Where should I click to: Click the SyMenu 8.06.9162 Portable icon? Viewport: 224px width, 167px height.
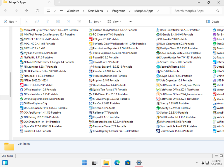tap(158, 122)
